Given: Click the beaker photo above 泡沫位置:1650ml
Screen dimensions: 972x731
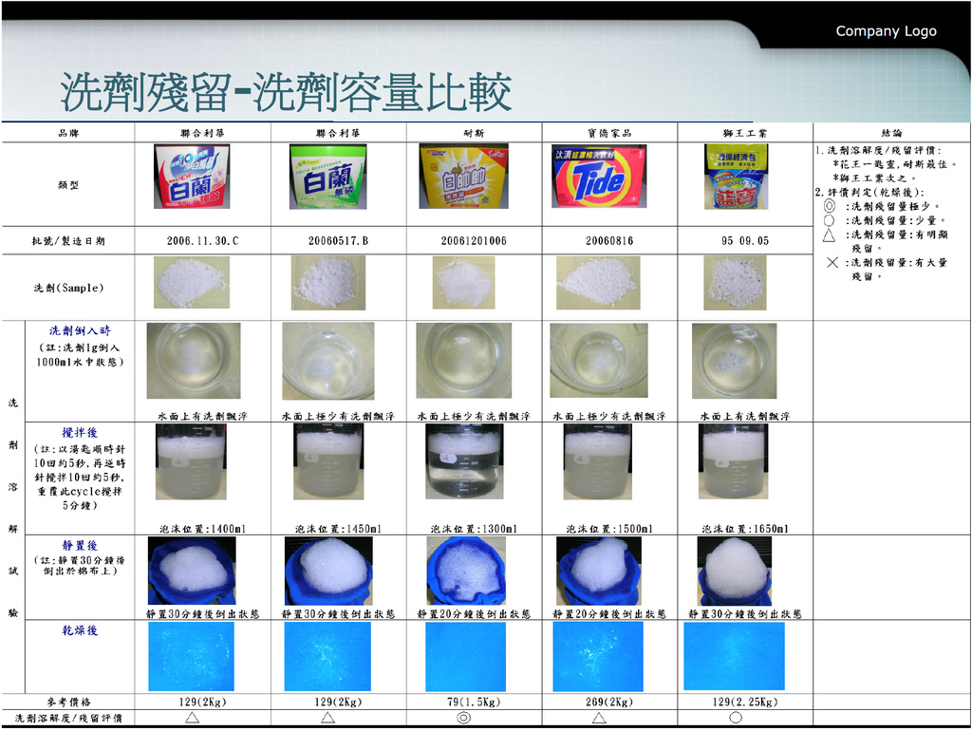Looking at the screenshot, I should 734,462.
